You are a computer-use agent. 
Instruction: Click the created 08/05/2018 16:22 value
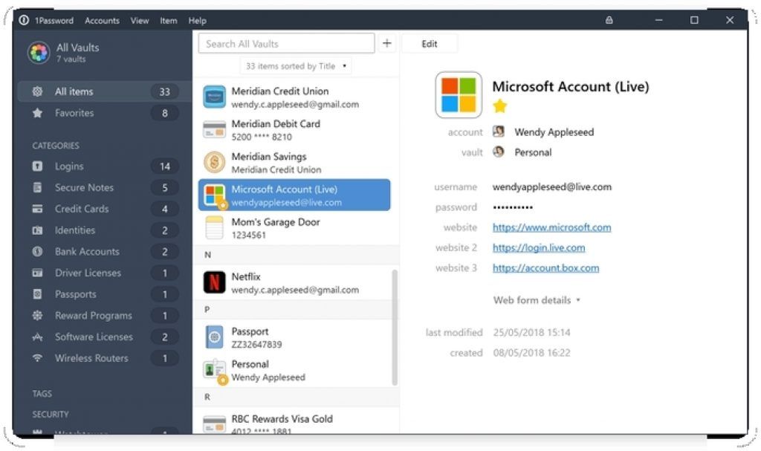pos(532,353)
